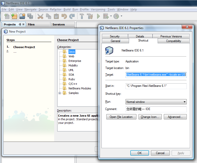Expand the Samples category tree node
This screenshot has width=197, height=163.
(x=60, y=93)
